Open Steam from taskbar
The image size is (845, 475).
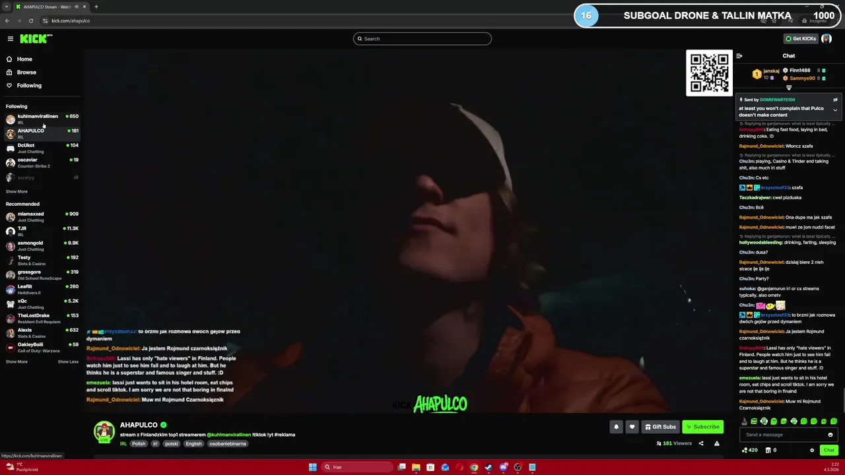click(x=489, y=467)
